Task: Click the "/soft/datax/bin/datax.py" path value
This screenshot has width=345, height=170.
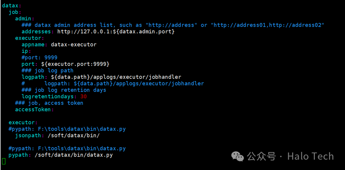Action: (x=73, y=155)
